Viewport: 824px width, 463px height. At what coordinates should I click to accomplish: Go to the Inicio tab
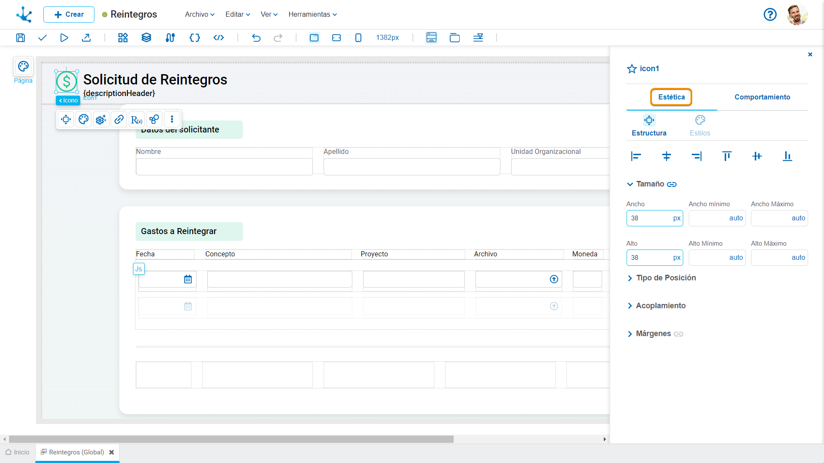(18, 452)
